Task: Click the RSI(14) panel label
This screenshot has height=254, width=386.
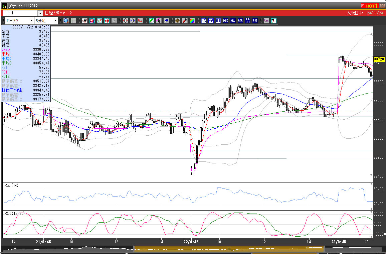Action: coord(11,185)
